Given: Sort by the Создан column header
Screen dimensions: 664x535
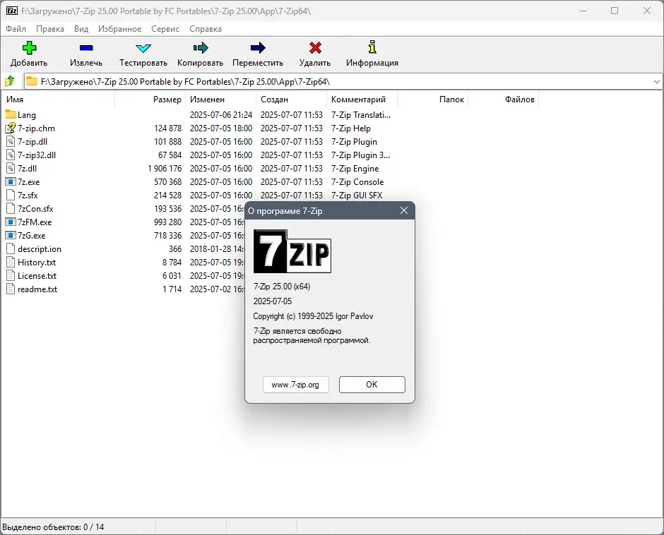Looking at the screenshot, I should click(291, 100).
